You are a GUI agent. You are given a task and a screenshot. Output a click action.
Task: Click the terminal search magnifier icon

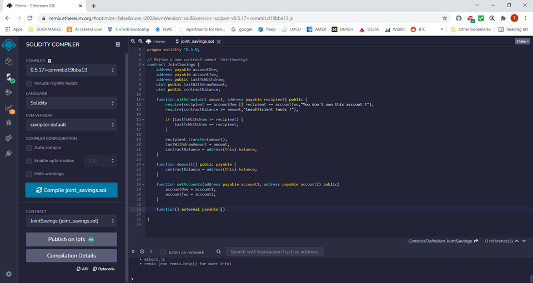tap(219, 251)
